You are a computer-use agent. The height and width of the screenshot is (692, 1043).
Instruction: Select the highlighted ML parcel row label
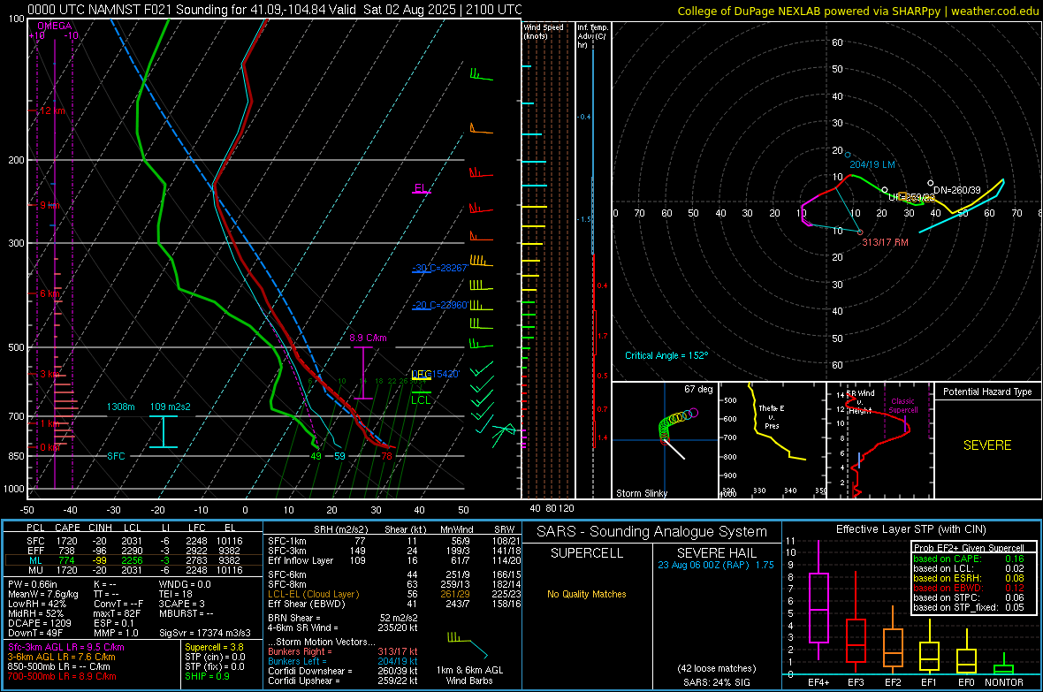(x=35, y=560)
